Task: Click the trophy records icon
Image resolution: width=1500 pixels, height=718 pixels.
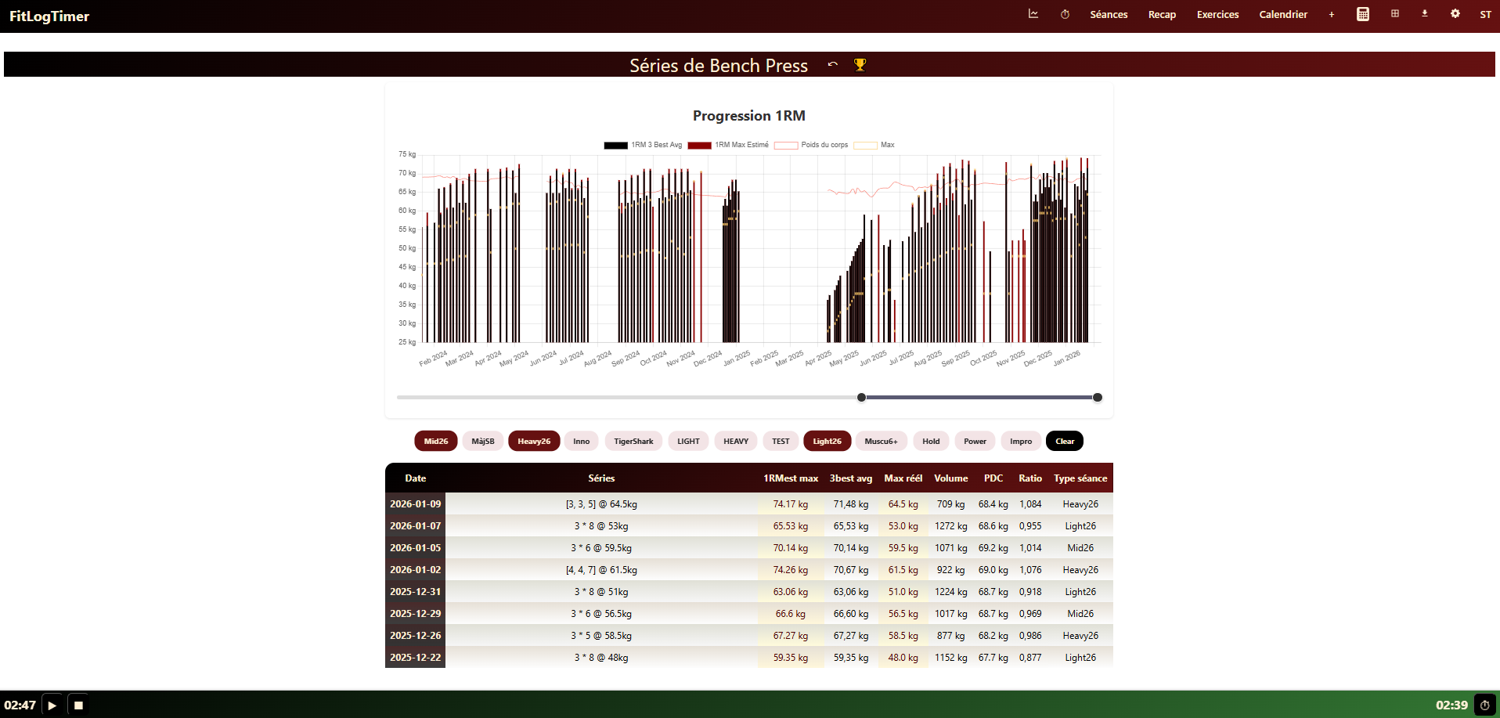Action: pyautogui.click(x=860, y=65)
